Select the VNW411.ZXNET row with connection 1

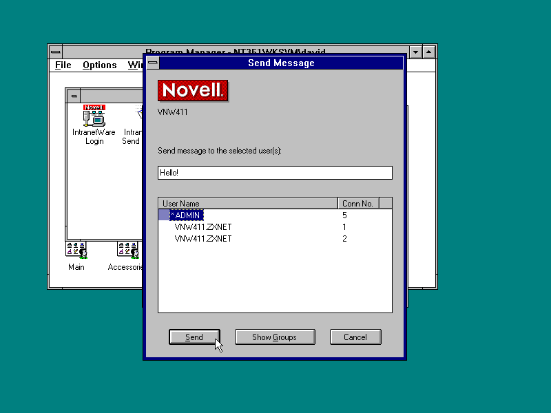tap(275, 227)
